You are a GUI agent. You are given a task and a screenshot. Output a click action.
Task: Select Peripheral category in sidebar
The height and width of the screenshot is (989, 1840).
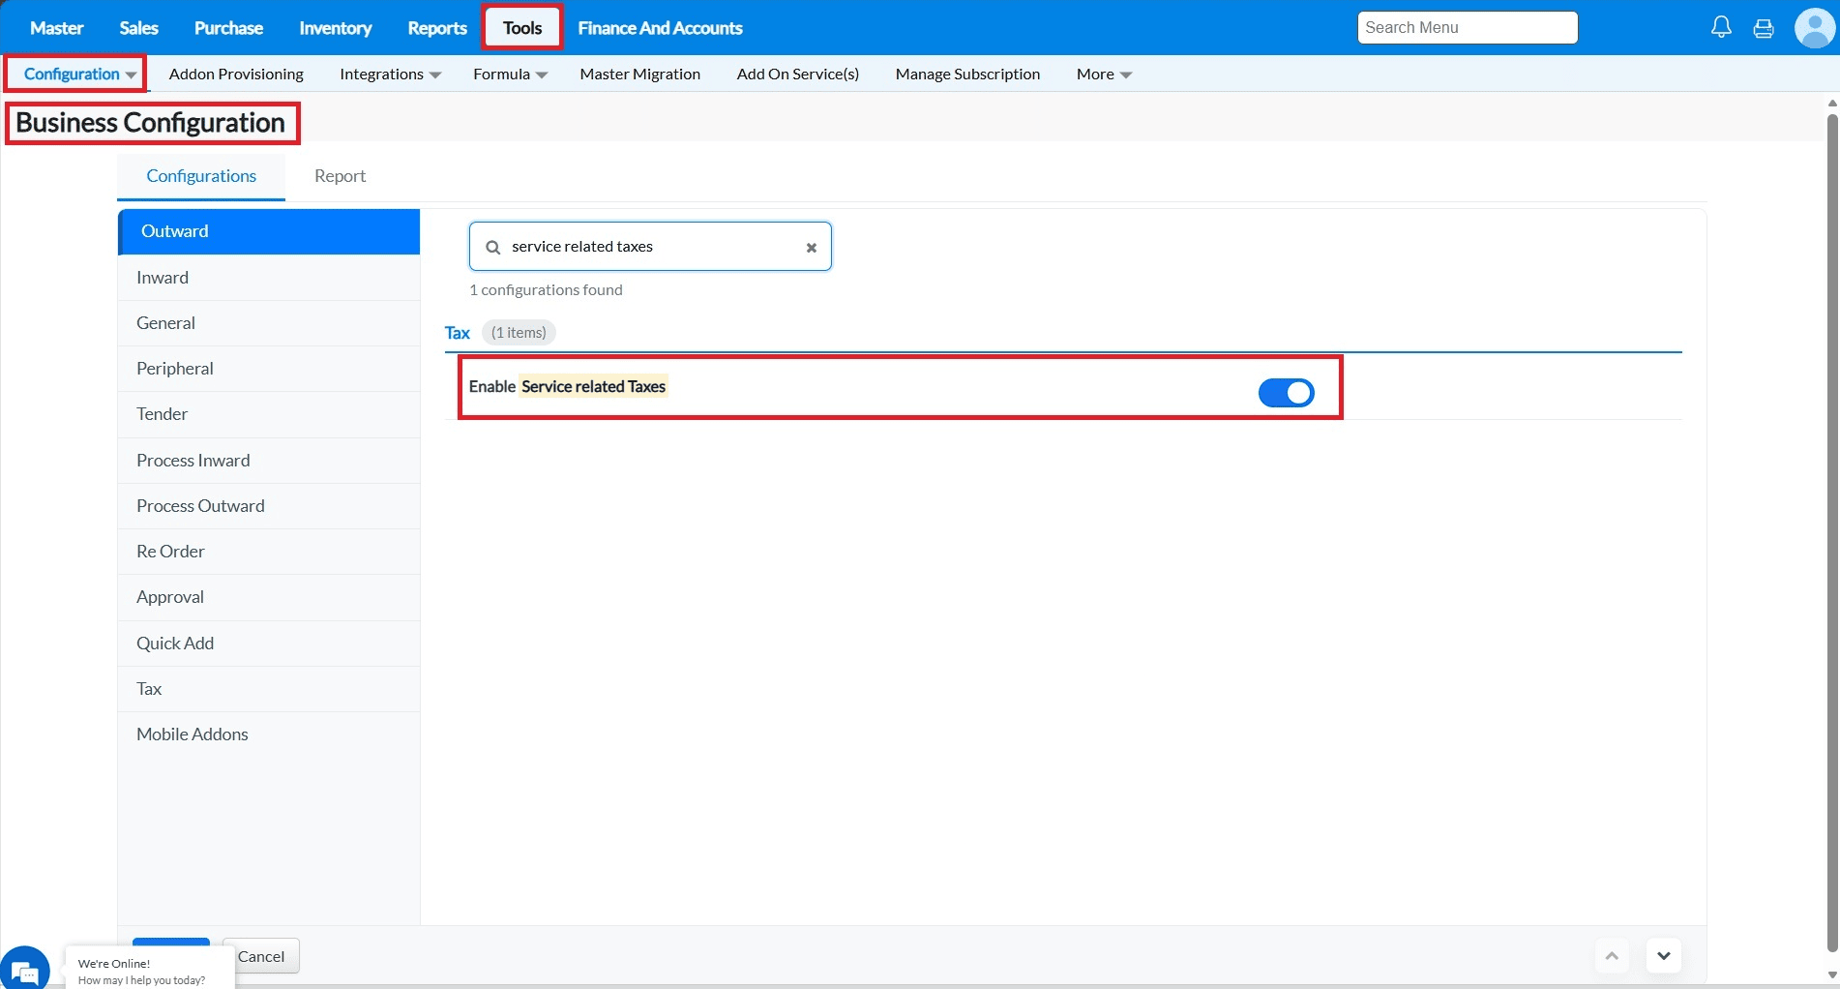(x=269, y=369)
